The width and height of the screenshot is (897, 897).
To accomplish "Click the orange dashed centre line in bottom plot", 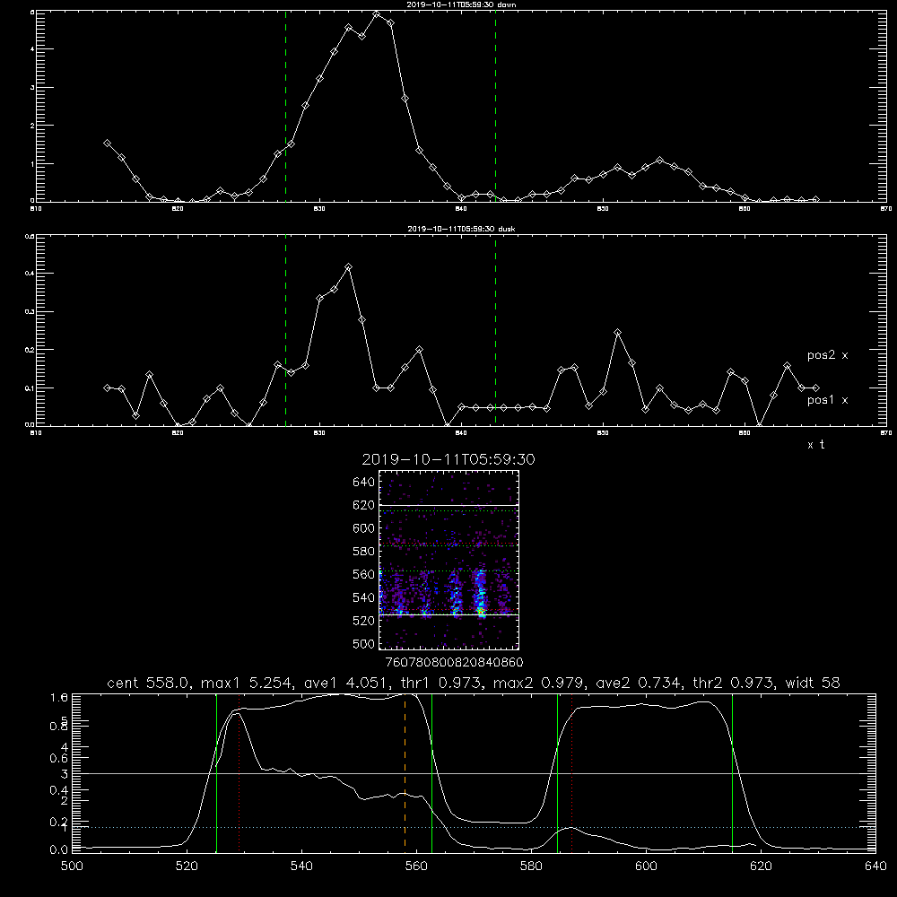I will point(405,772).
